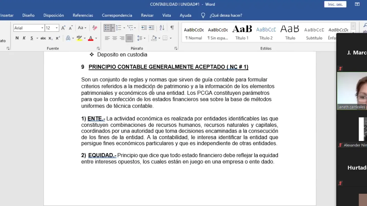Open ribbon display options icon
Viewport: 367px width, 206px height.
click(357, 4)
